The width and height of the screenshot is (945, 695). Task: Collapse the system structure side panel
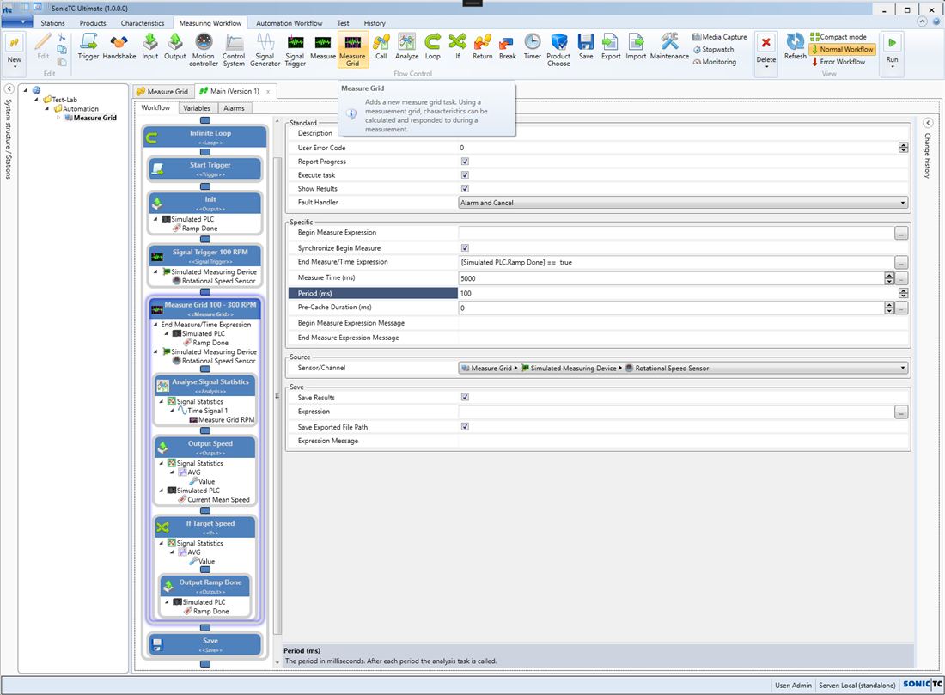pos(9,88)
